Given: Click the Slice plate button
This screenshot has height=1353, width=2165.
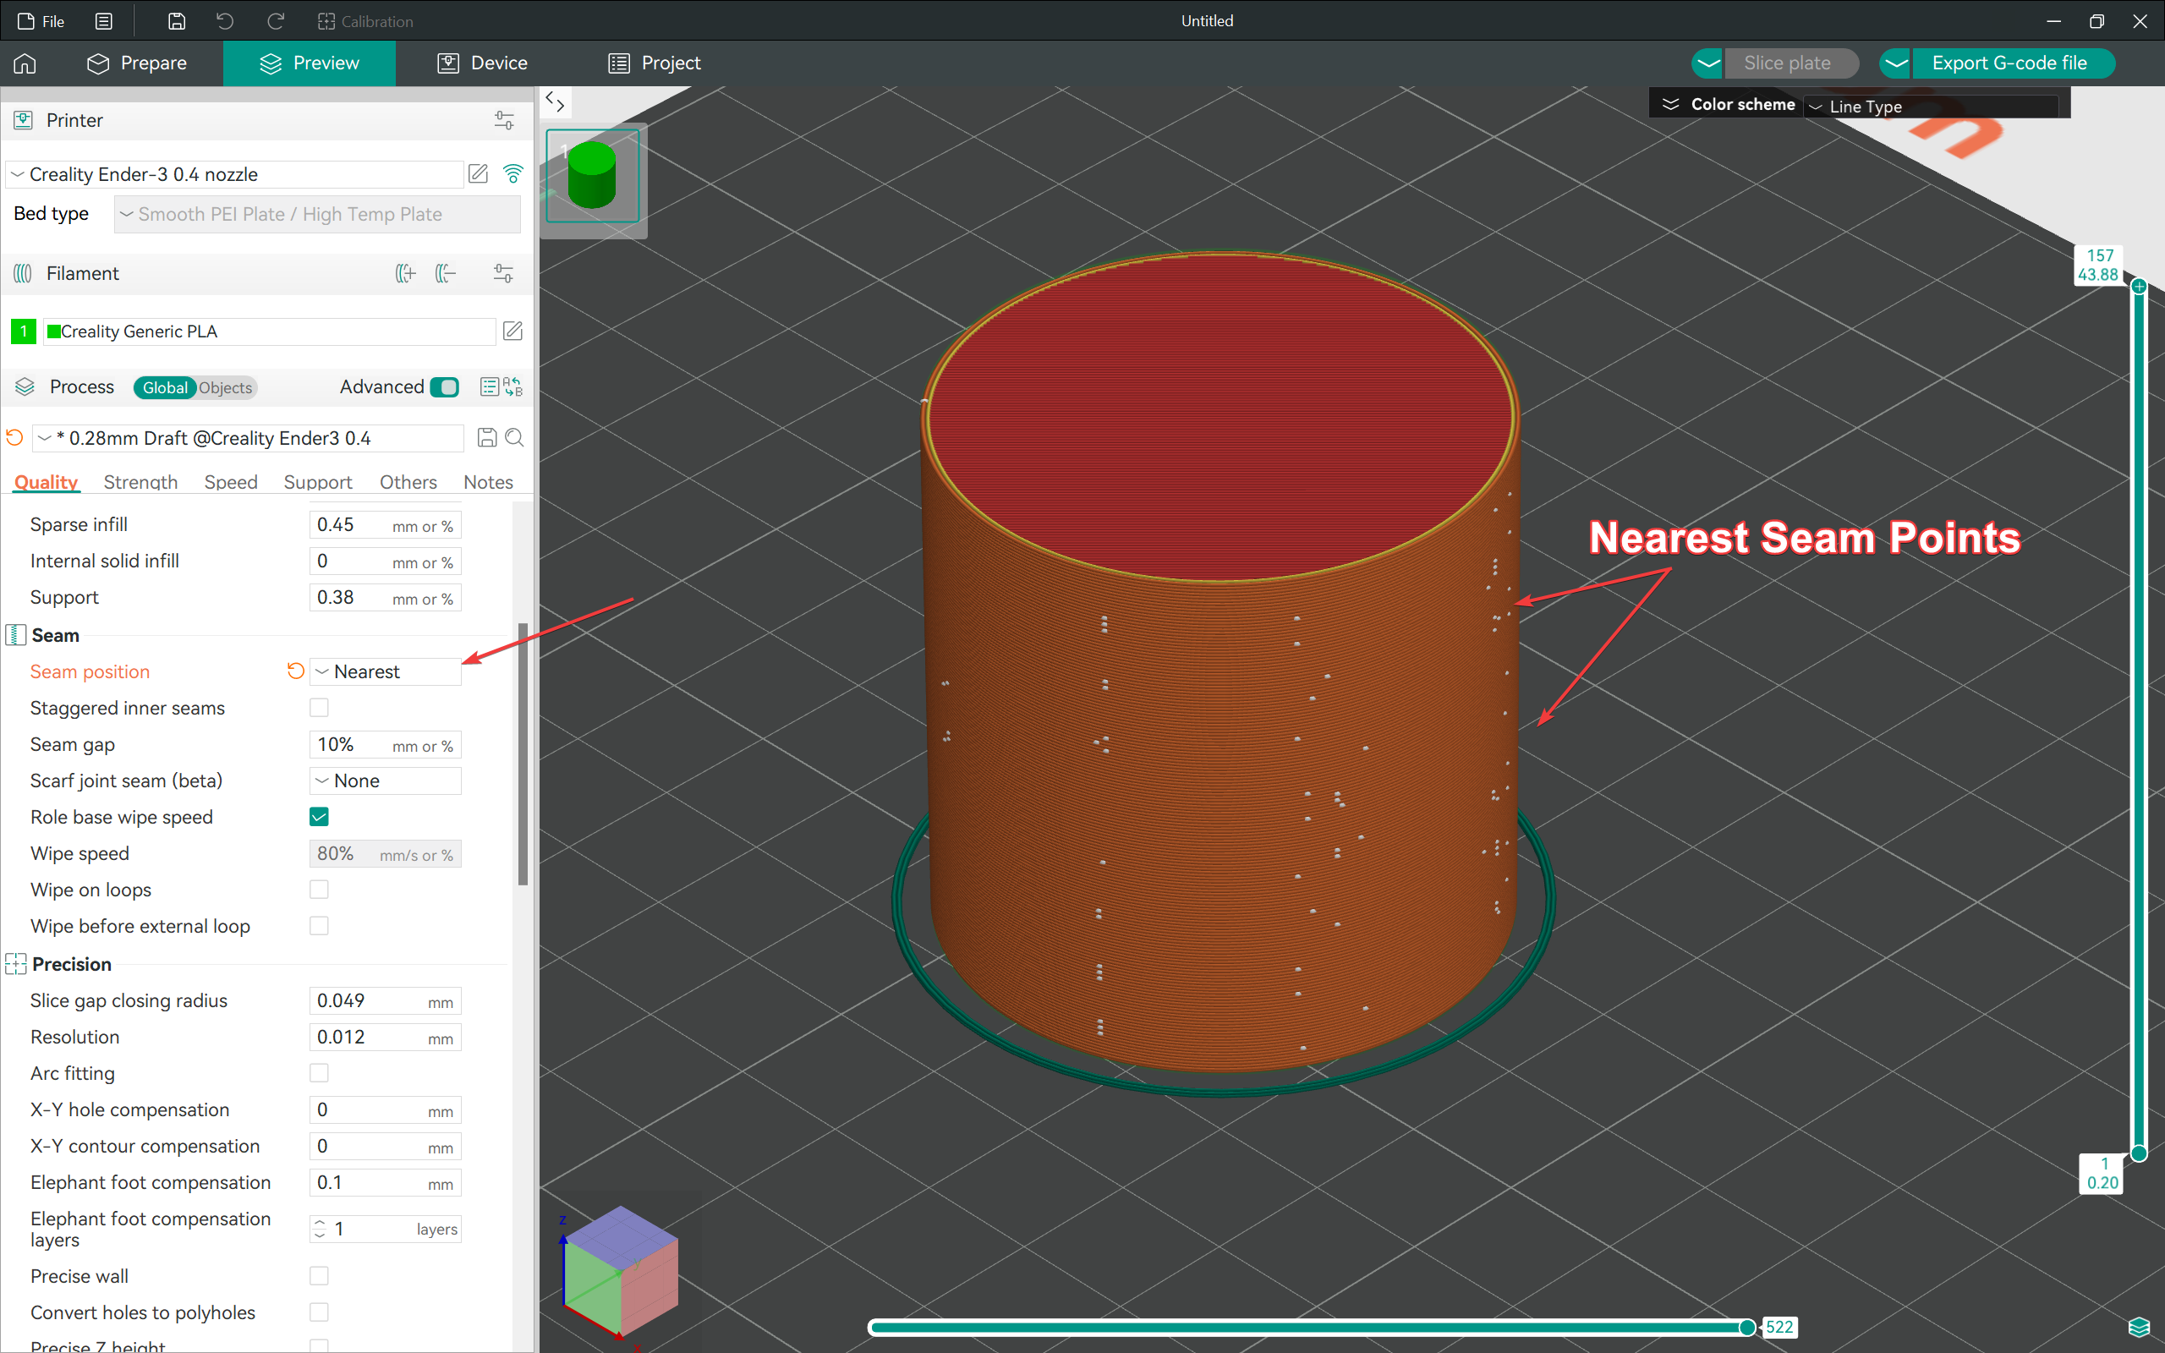Looking at the screenshot, I should point(1790,63).
